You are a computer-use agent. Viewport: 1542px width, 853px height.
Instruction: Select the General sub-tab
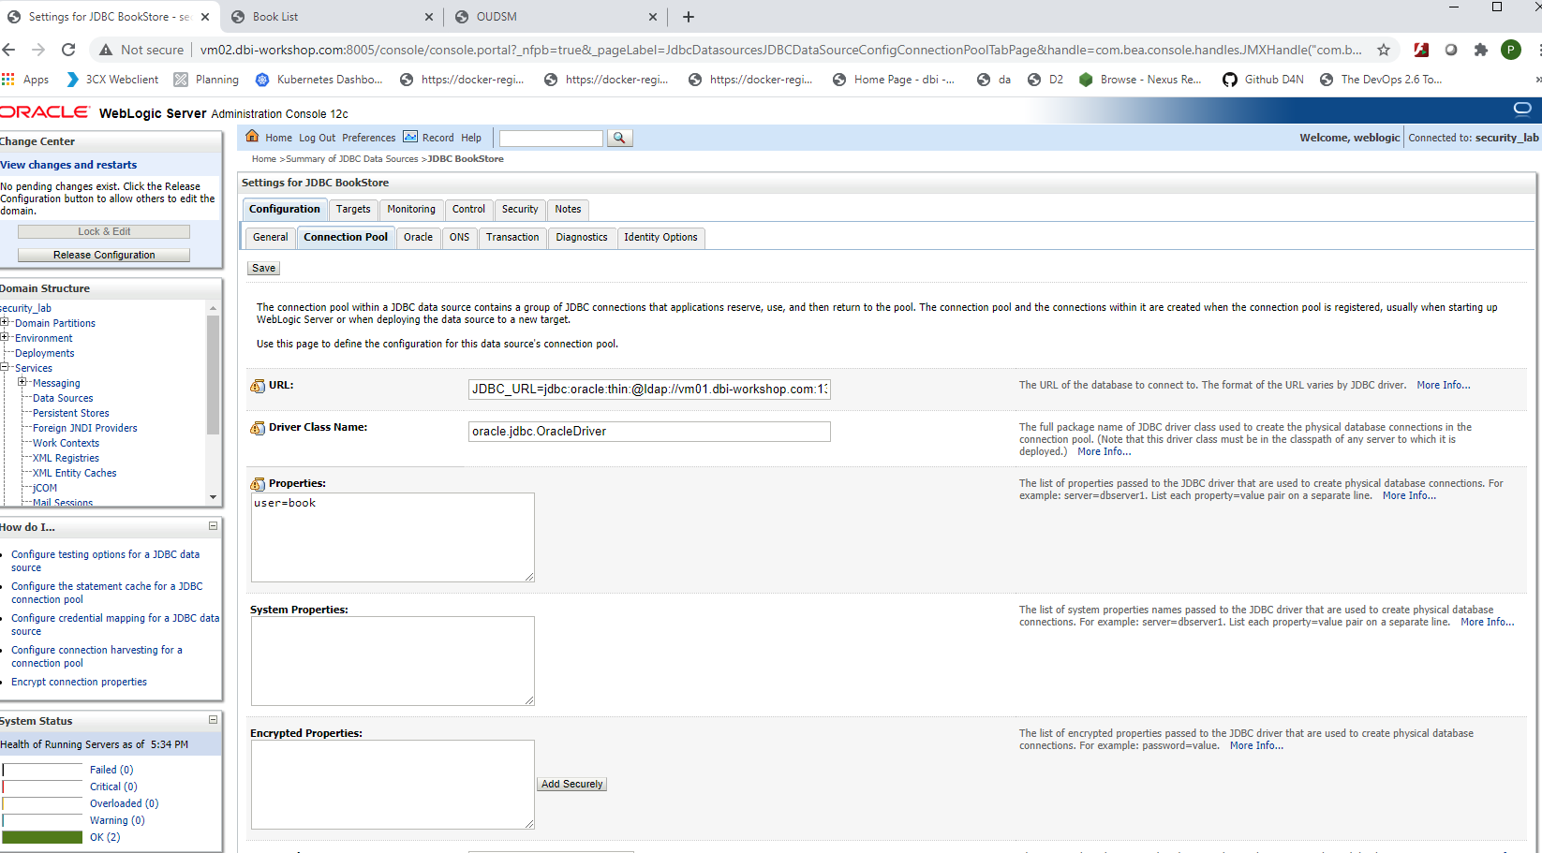click(x=271, y=238)
